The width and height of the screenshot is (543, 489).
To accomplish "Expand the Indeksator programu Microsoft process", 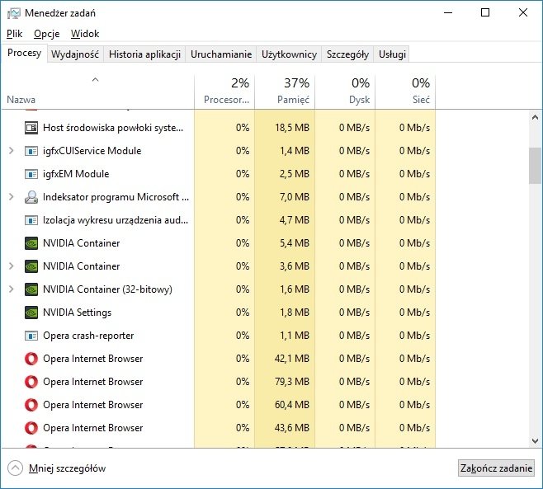I will (x=11, y=197).
